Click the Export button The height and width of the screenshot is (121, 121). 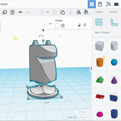[x=114, y=12]
